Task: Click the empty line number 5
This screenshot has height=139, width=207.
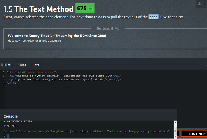Action: point(4,86)
